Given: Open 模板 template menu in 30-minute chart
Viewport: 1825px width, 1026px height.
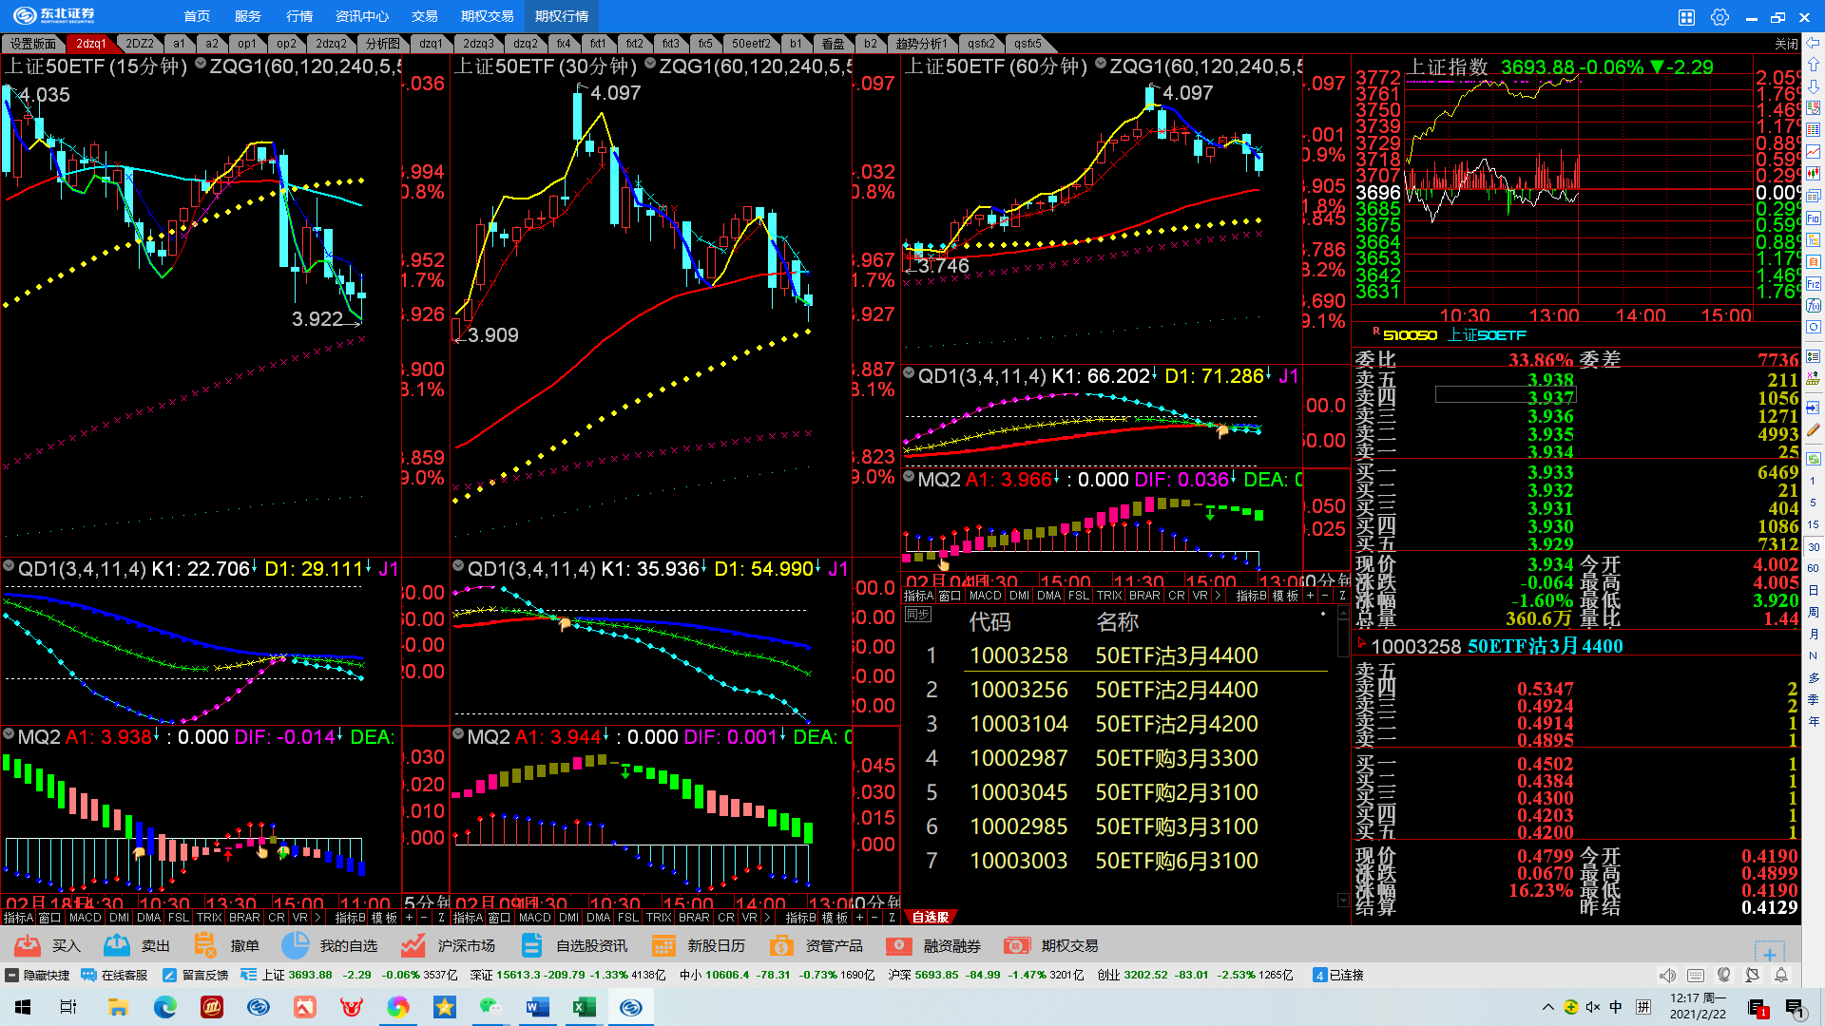Looking at the screenshot, I should pyautogui.click(x=835, y=918).
